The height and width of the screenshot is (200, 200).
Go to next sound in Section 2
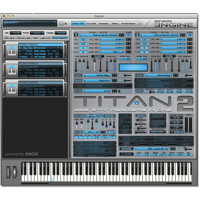point(184,35)
